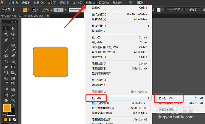Select the Magic Wand tool
205x124 pixels.
click(6, 34)
